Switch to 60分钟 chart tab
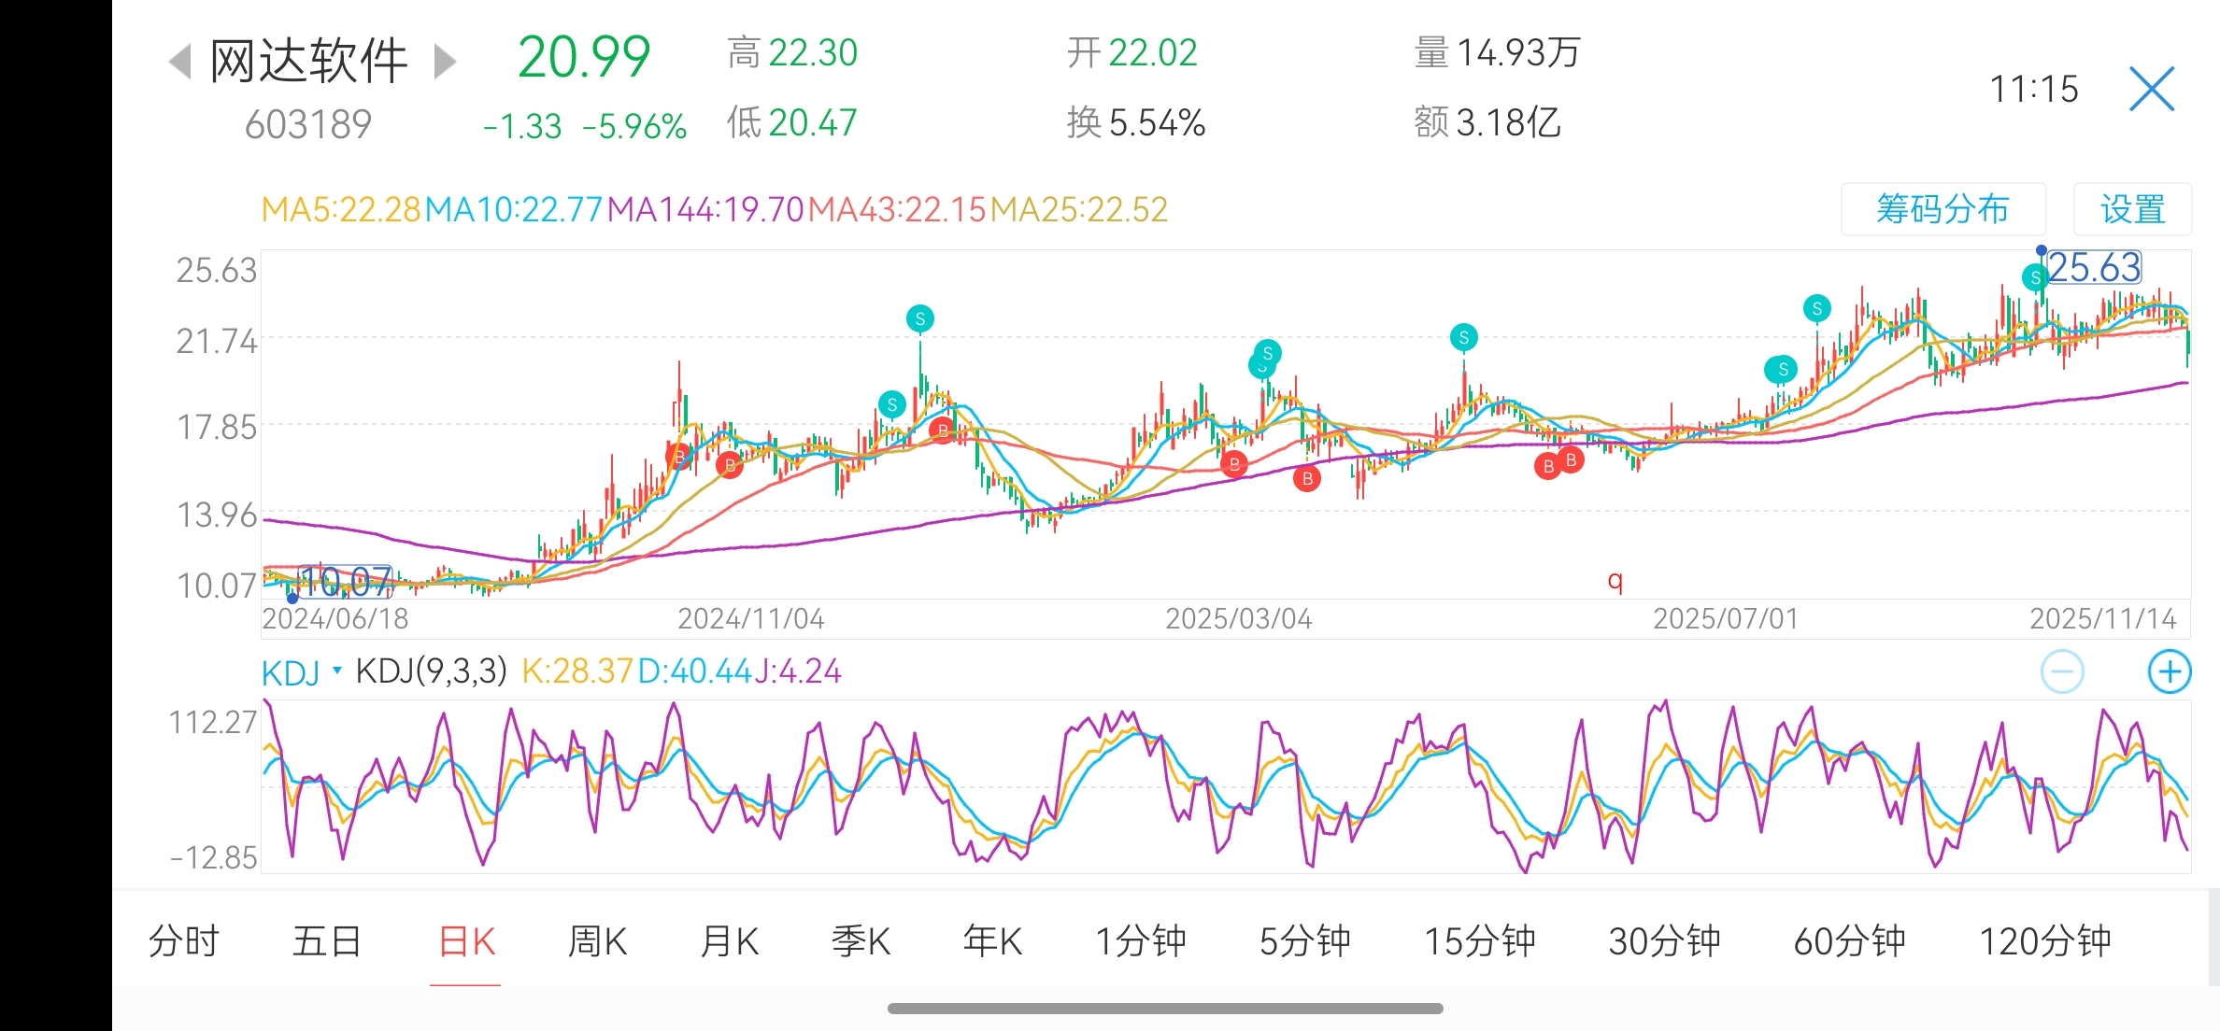 click(1849, 940)
